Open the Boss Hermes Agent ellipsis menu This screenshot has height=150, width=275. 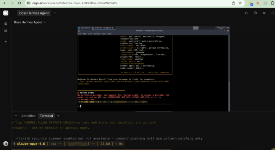point(45,22)
